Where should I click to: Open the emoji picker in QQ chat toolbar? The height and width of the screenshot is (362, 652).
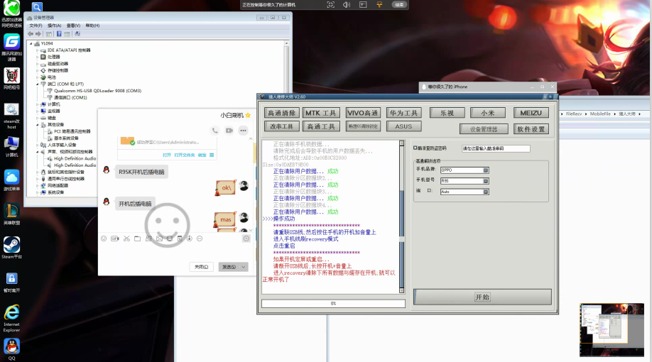(x=104, y=238)
